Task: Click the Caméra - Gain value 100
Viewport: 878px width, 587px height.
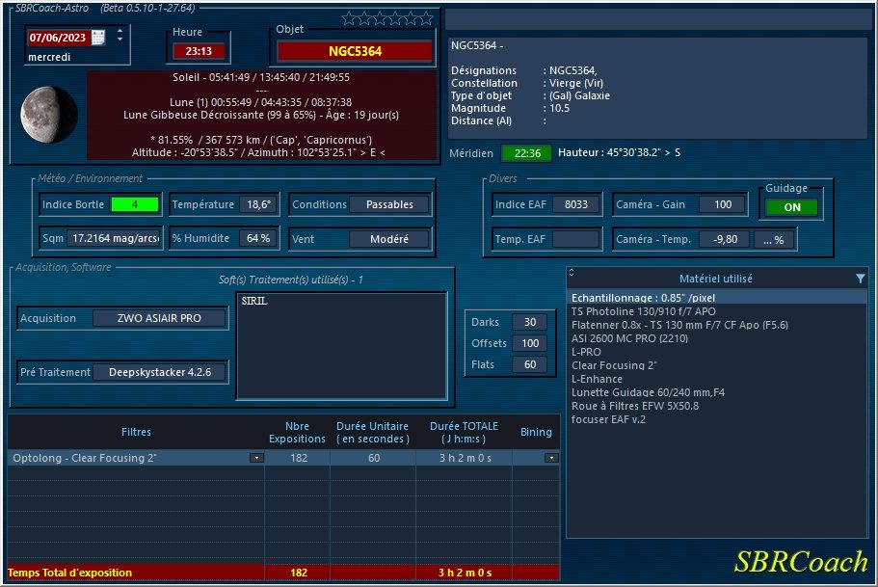Action: pos(723,204)
